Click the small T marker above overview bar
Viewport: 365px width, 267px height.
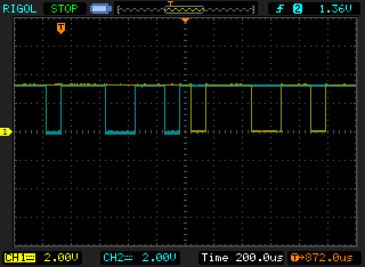(171, 3)
